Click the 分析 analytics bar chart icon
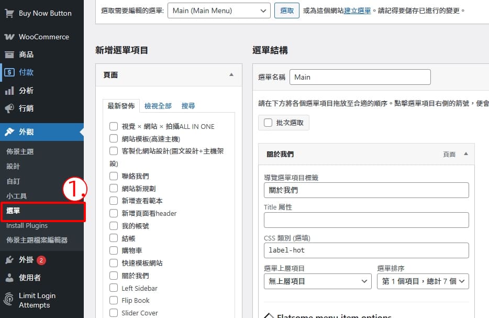 tap(9, 91)
